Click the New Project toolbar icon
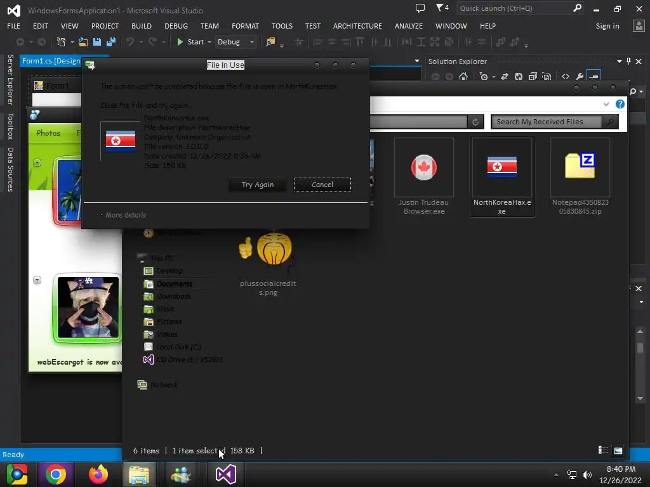 pyautogui.click(x=61, y=42)
